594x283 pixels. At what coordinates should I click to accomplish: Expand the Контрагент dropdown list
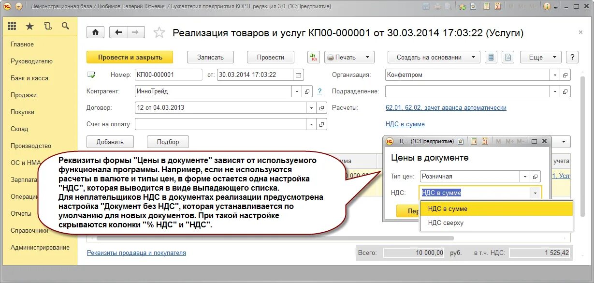point(297,91)
